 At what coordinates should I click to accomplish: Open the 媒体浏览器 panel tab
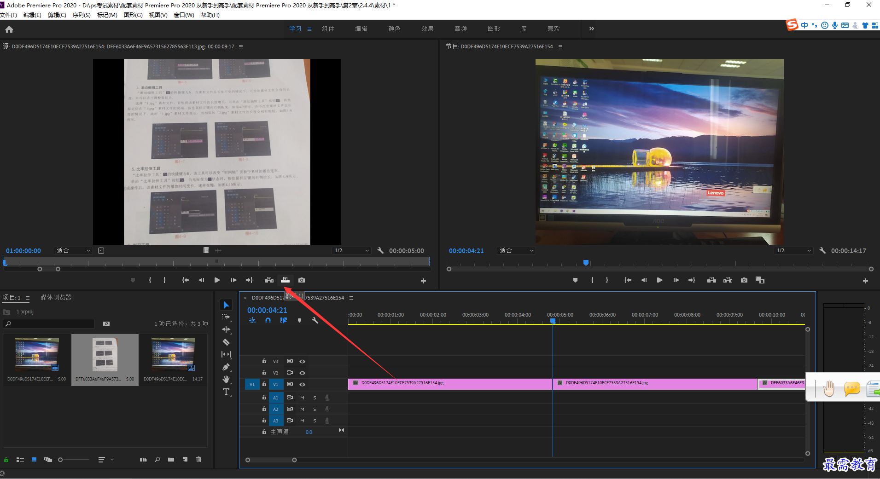56,297
